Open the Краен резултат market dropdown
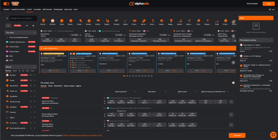Screen dimensions: 278x140 click(x=122, y=92)
